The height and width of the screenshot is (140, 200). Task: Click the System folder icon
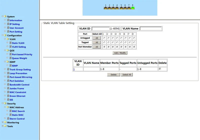pos(5,16)
